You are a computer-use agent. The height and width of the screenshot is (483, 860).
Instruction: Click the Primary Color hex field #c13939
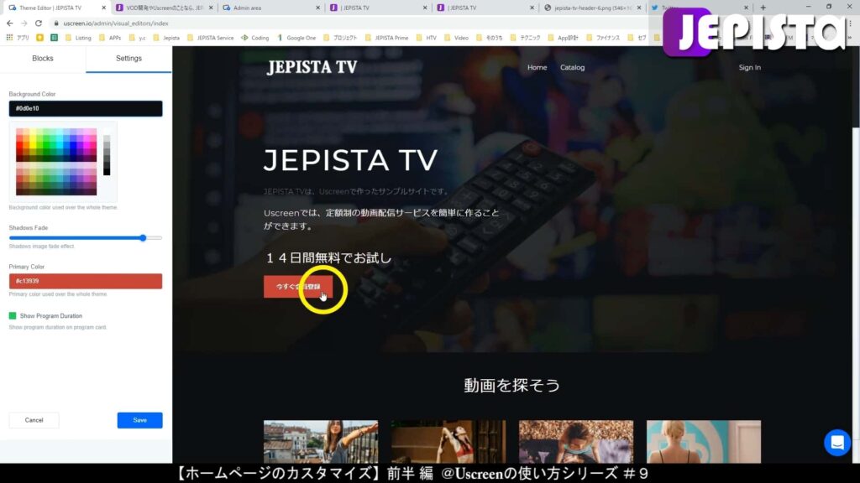[86, 281]
